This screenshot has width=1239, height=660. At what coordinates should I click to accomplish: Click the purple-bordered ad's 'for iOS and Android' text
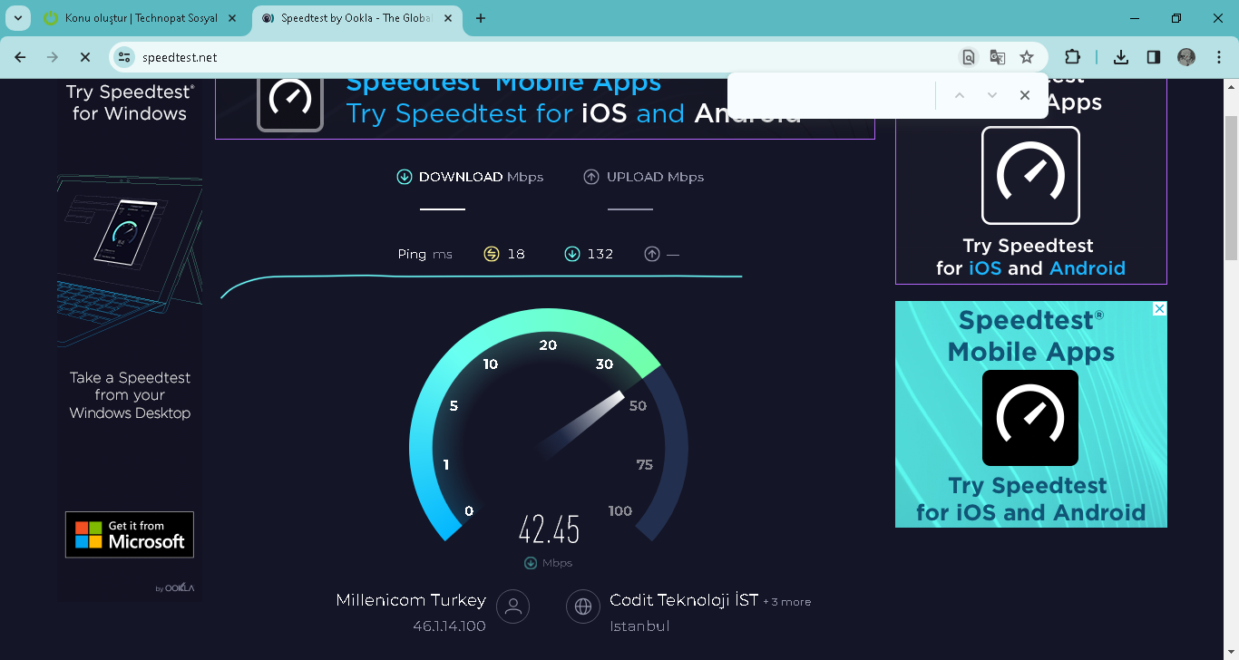(1030, 268)
